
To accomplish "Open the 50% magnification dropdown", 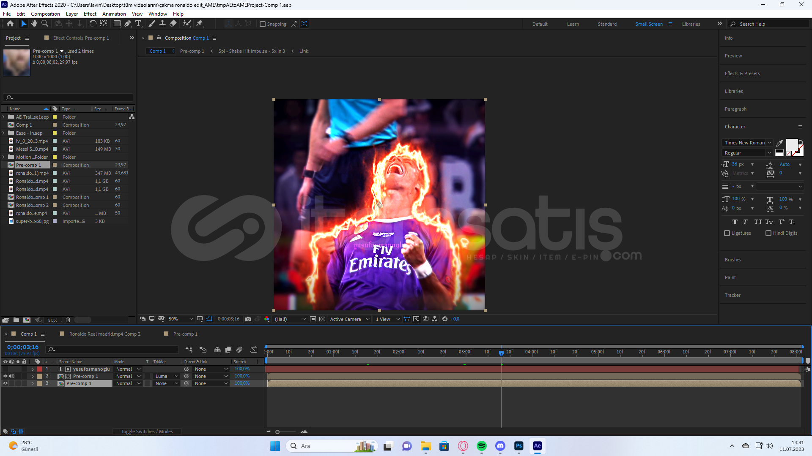I will click(x=181, y=319).
